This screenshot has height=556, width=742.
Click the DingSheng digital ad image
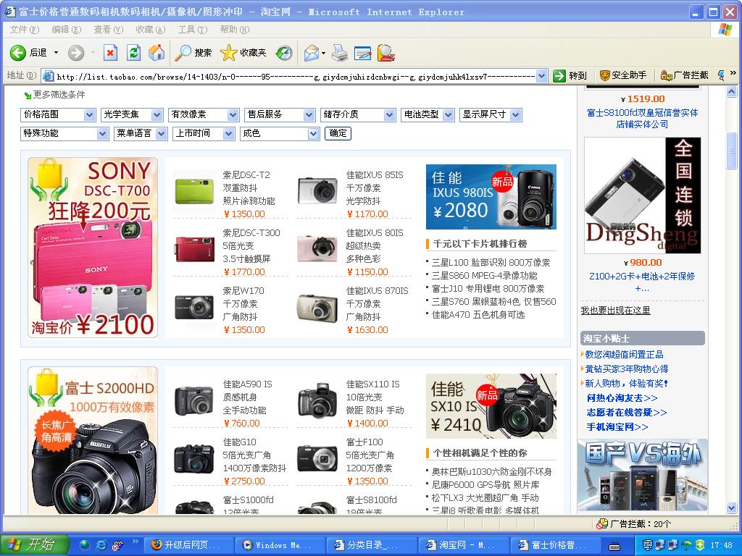point(642,195)
